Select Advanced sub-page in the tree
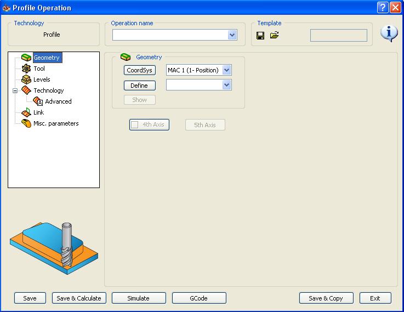This screenshot has width=404, height=312. (58, 101)
